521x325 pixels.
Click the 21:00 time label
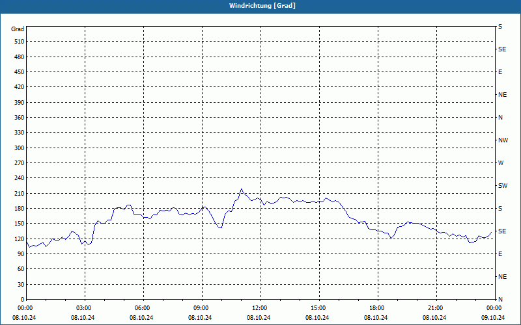click(x=436, y=308)
